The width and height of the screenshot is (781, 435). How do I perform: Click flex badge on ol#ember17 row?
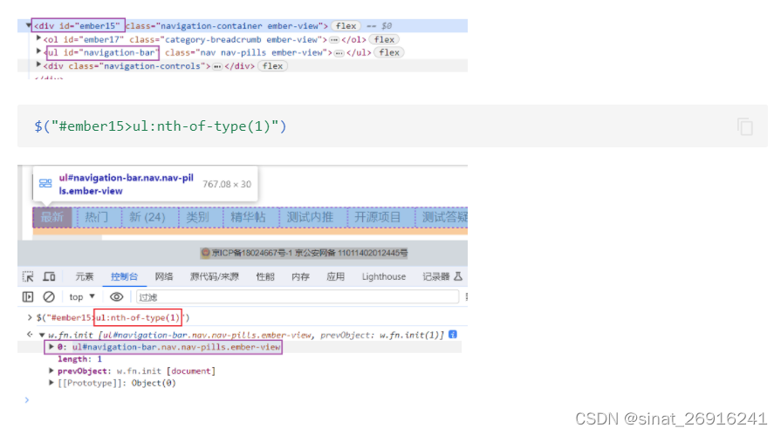[384, 39]
